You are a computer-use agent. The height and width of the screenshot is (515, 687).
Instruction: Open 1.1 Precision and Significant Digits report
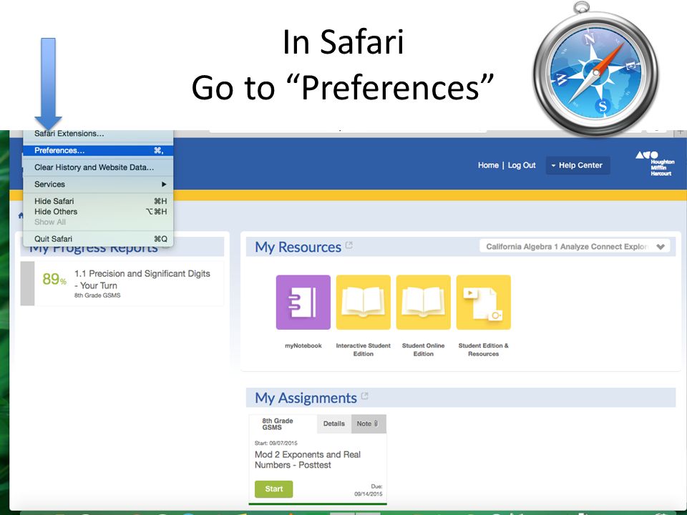[142, 280]
